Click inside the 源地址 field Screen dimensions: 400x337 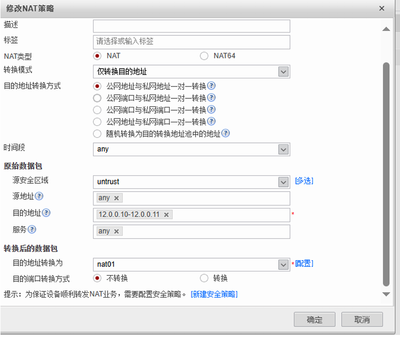[x=192, y=199]
